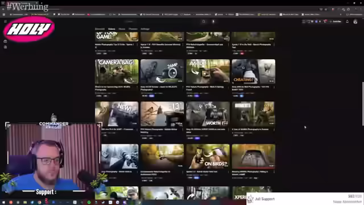The width and height of the screenshot is (364, 205).
Task: Open Chrome from the taskbar
Action: tap(39, 203)
